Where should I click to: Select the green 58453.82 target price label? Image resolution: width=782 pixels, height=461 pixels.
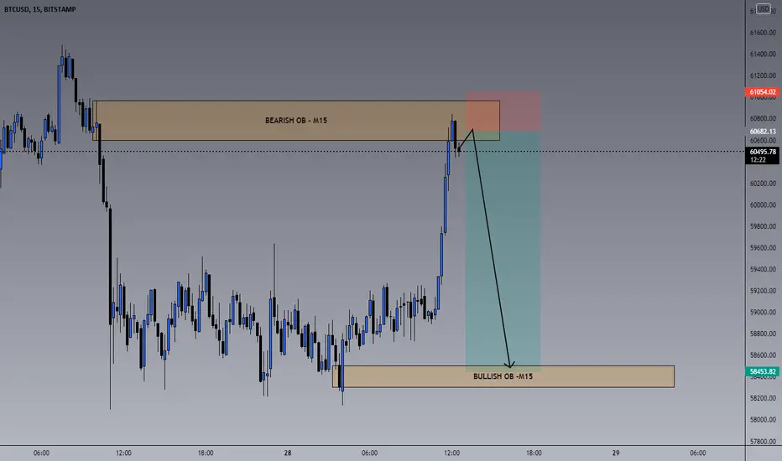pos(762,372)
